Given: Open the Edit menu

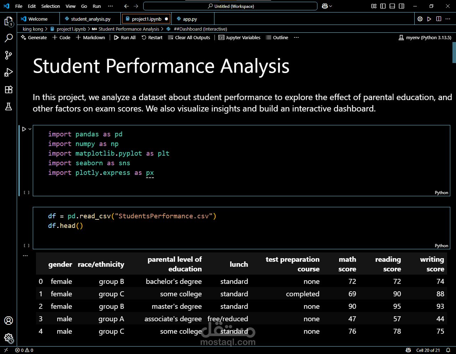Looking at the screenshot, I should pyautogui.click(x=32, y=6).
